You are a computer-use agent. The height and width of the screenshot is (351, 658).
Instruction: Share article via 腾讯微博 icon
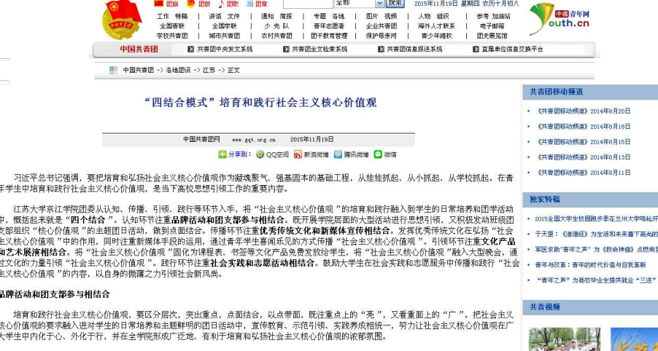pos(338,154)
